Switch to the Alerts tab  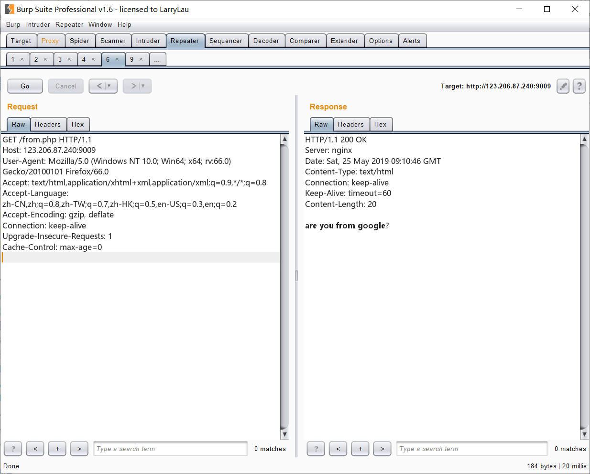click(412, 41)
